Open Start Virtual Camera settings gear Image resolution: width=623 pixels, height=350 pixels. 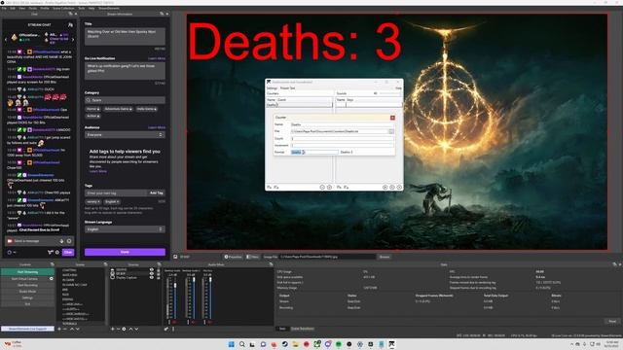point(52,279)
